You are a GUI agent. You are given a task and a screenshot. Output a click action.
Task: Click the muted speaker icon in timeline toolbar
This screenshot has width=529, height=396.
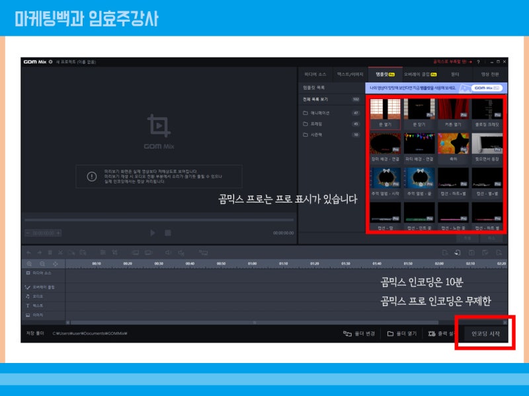coord(181,252)
